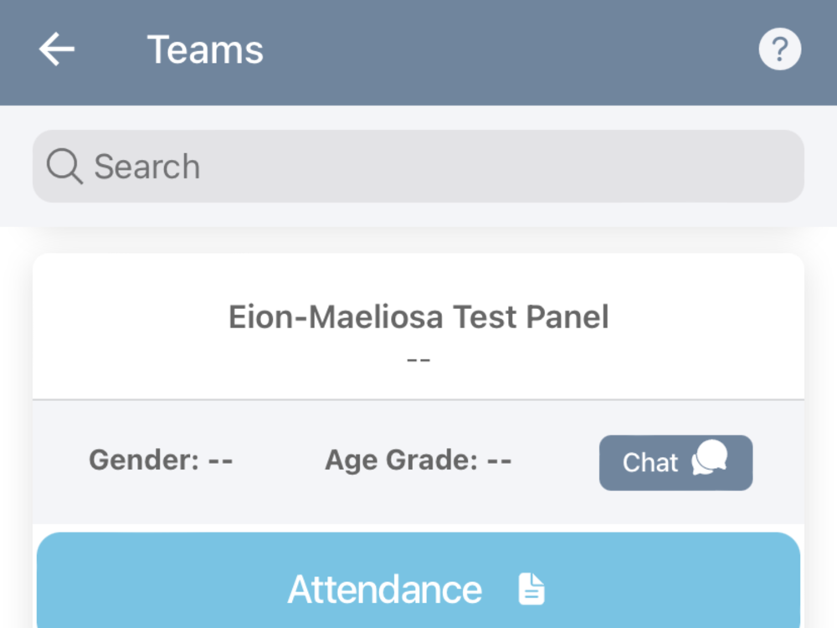Click blank header area right of Teams title
The image size is (837, 628).
pyautogui.click(x=502, y=50)
